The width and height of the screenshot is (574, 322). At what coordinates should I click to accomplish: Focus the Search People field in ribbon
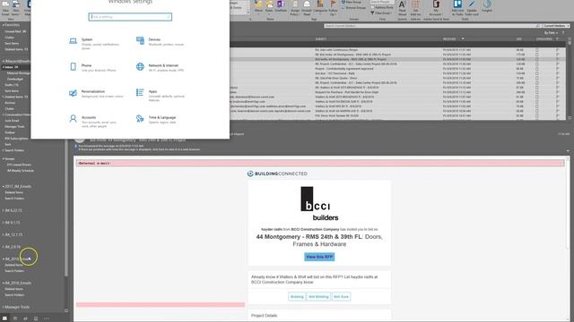(382, 2)
